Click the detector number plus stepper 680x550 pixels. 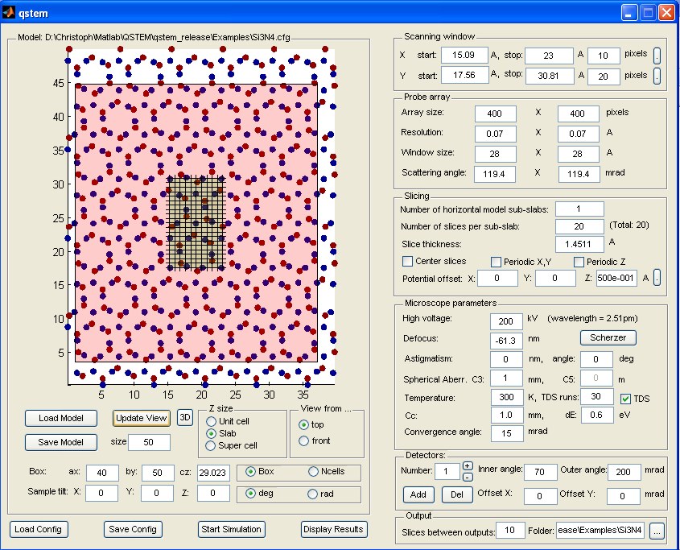468,465
